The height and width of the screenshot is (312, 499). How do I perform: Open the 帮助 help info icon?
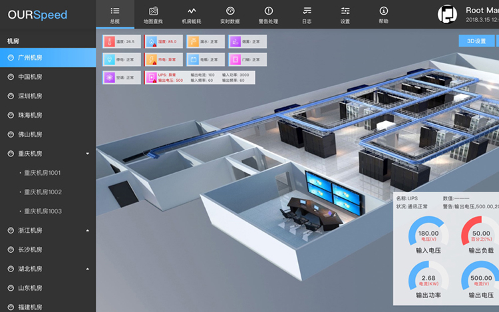[x=384, y=11]
